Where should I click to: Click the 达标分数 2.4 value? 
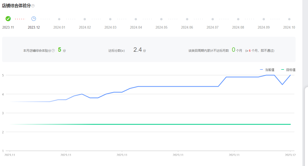138,50
